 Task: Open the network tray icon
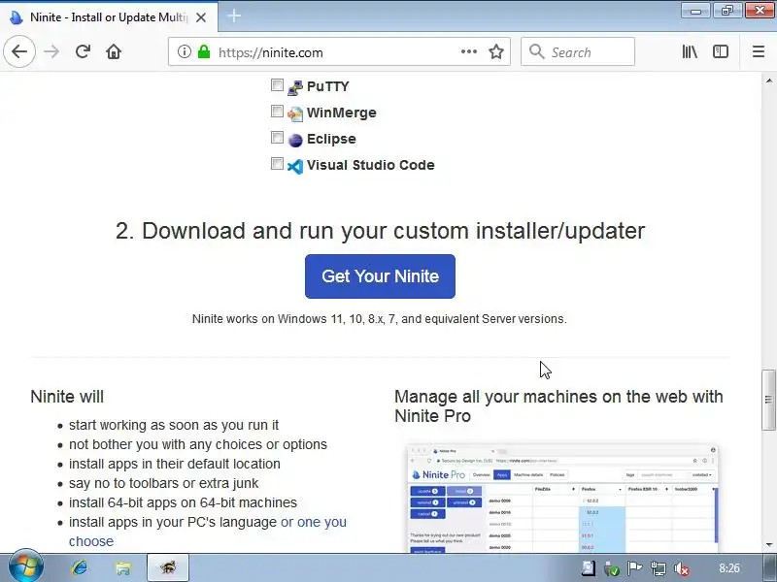[659, 568]
